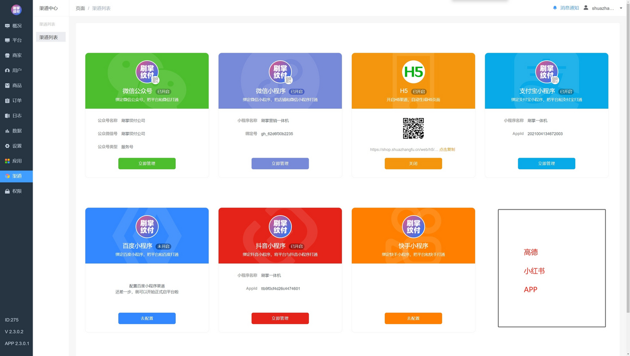The width and height of the screenshot is (630, 356).
Task: Select the 数据 bar-chart sidebar icon
Action: (x=7, y=131)
